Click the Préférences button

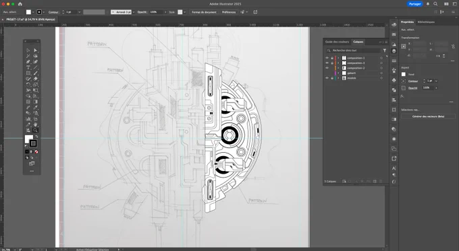[229, 12]
